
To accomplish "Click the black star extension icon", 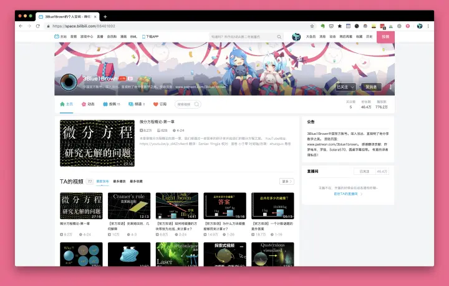I will tap(340, 26).
